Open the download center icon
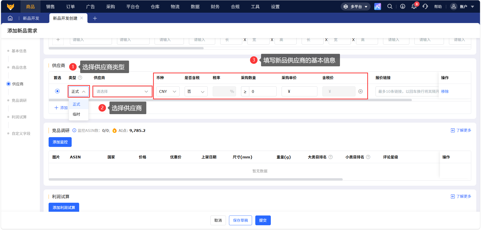This screenshot has height=230, width=481. pos(403,7)
